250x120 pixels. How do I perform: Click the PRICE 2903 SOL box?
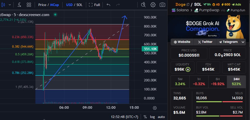(x=228, y=53)
